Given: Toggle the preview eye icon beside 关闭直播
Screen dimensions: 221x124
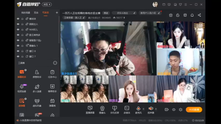Looking at the screenshot, I should (174, 109).
